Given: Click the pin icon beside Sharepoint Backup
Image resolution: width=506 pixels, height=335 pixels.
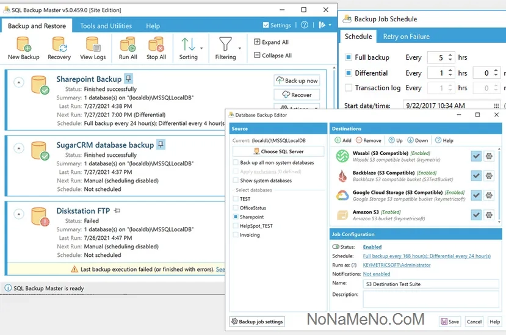Looking at the screenshot, I should (x=128, y=79).
